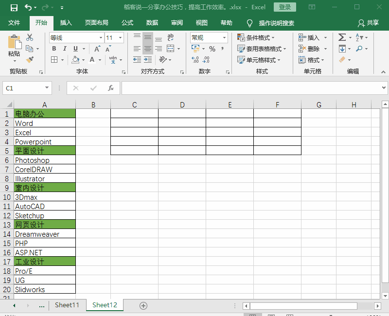Click the Cut scissors icon

point(30,37)
